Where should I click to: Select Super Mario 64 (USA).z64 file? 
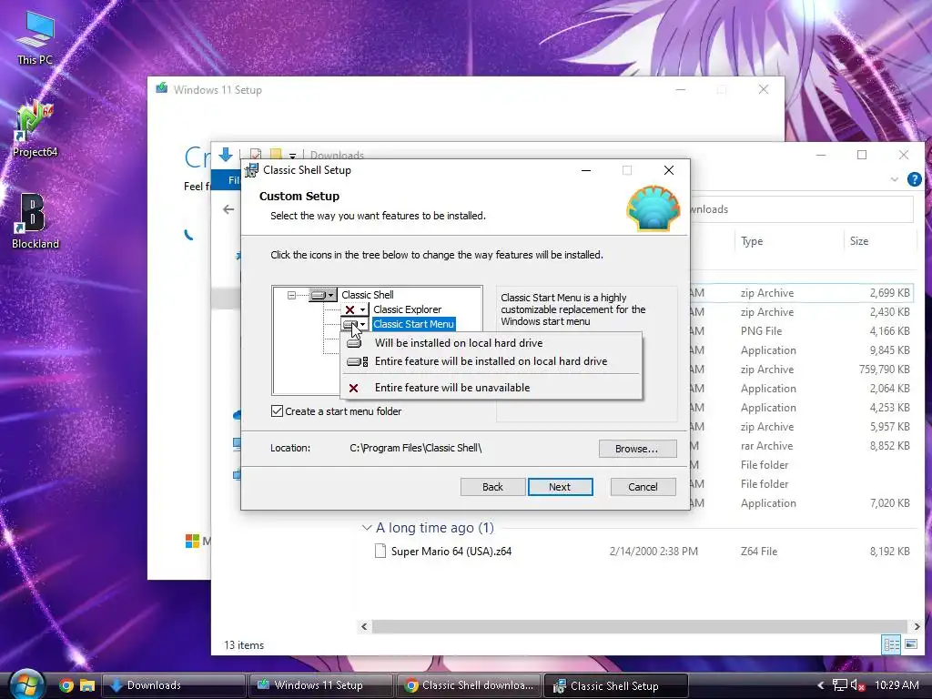pyautogui.click(x=451, y=552)
